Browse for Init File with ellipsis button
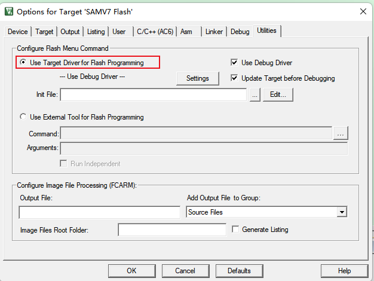Image resolution: width=374 pixels, height=281 pixels. tap(255, 94)
